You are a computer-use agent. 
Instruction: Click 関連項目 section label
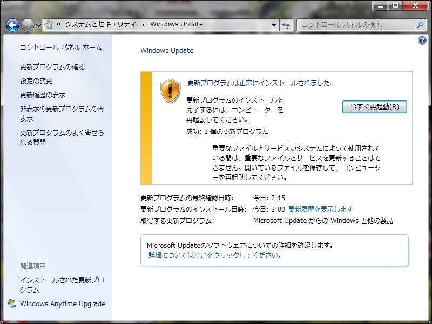(33, 266)
